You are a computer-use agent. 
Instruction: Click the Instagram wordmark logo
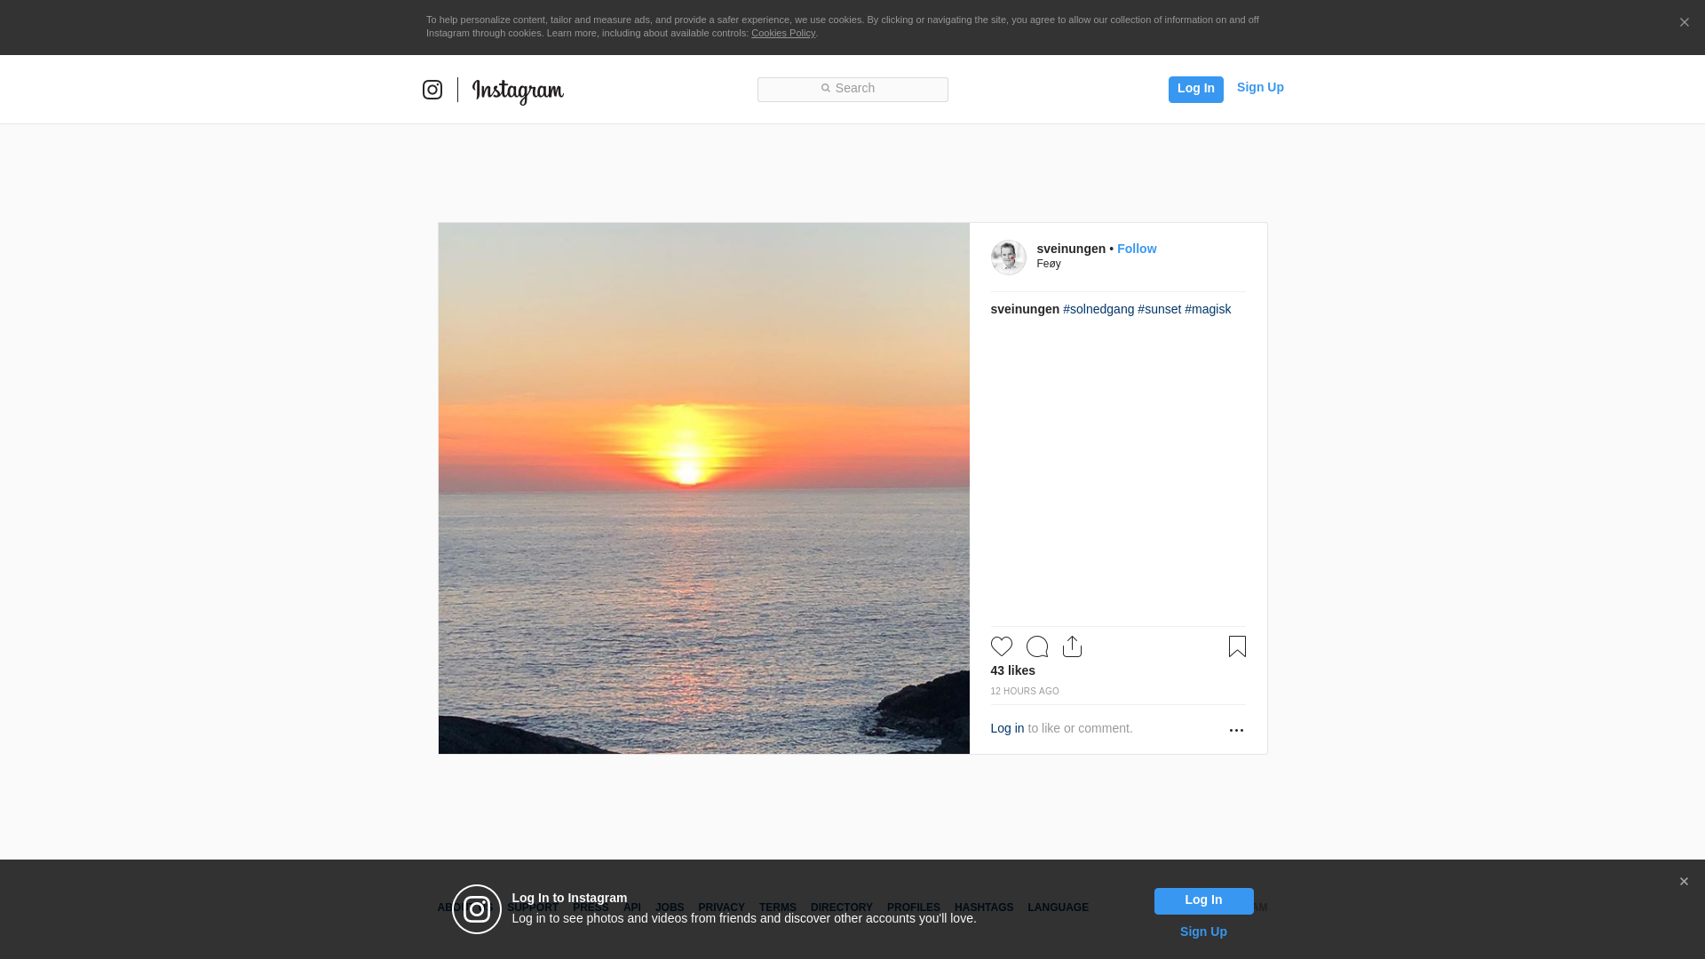coord(518,91)
